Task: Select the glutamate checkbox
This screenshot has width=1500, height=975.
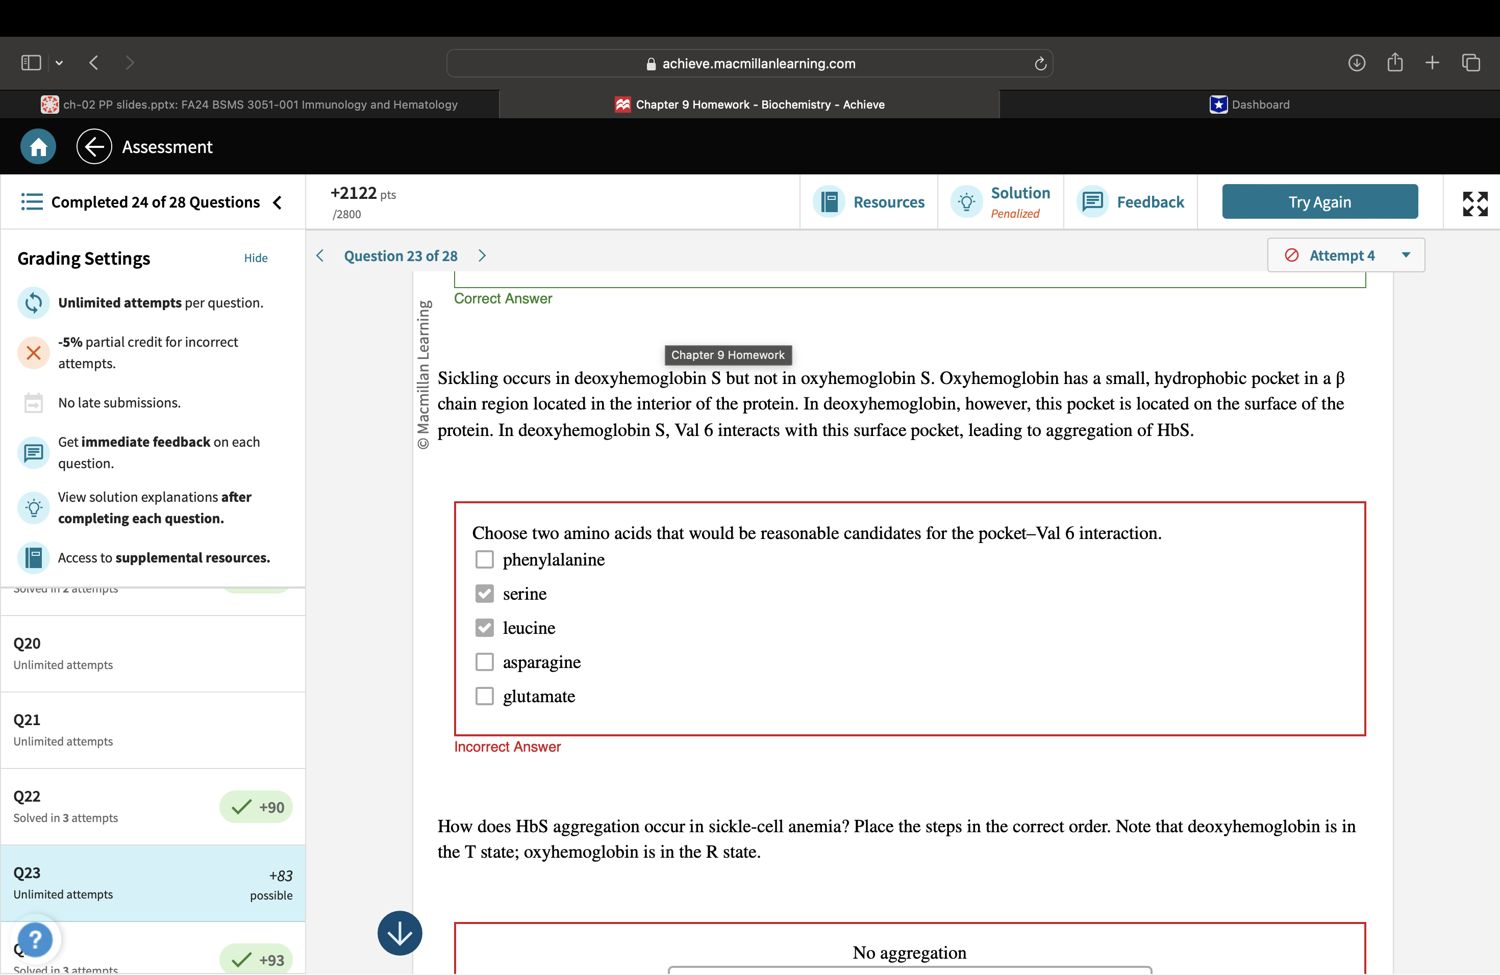Action: point(484,696)
